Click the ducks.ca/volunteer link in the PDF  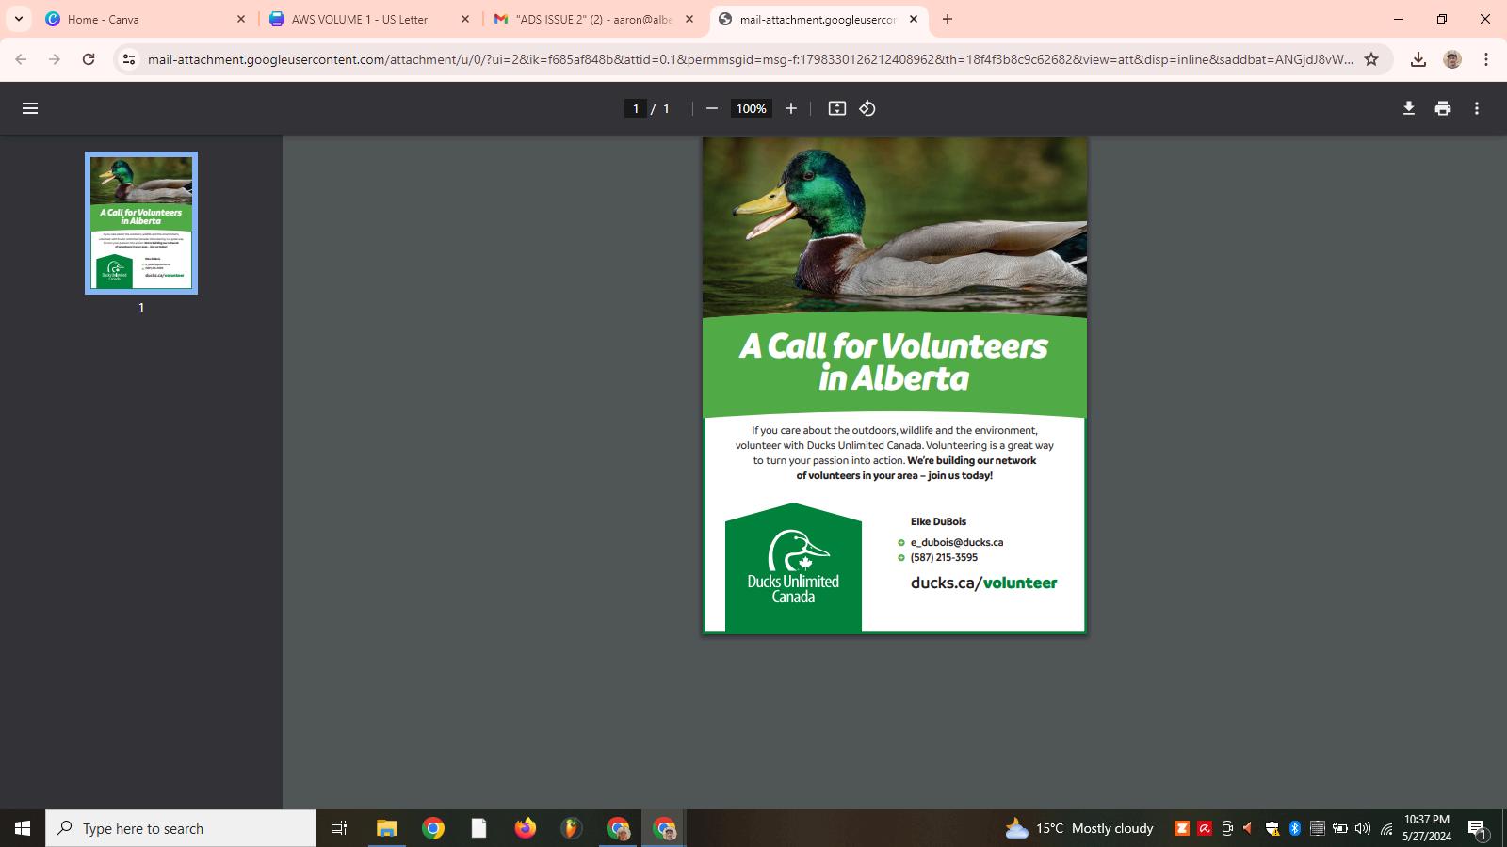tap(983, 583)
